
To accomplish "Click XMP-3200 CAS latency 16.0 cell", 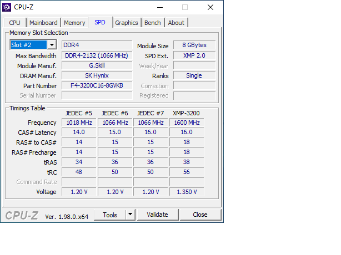I will pyautogui.click(x=187, y=132).
